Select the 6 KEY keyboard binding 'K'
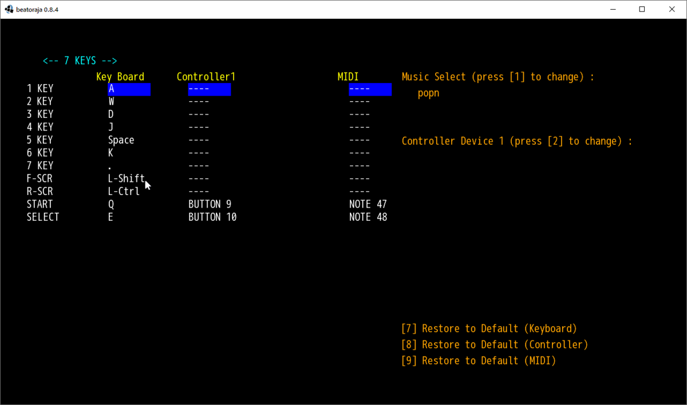This screenshot has height=405, width=687. pyautogui.click(x=111, y=153)
